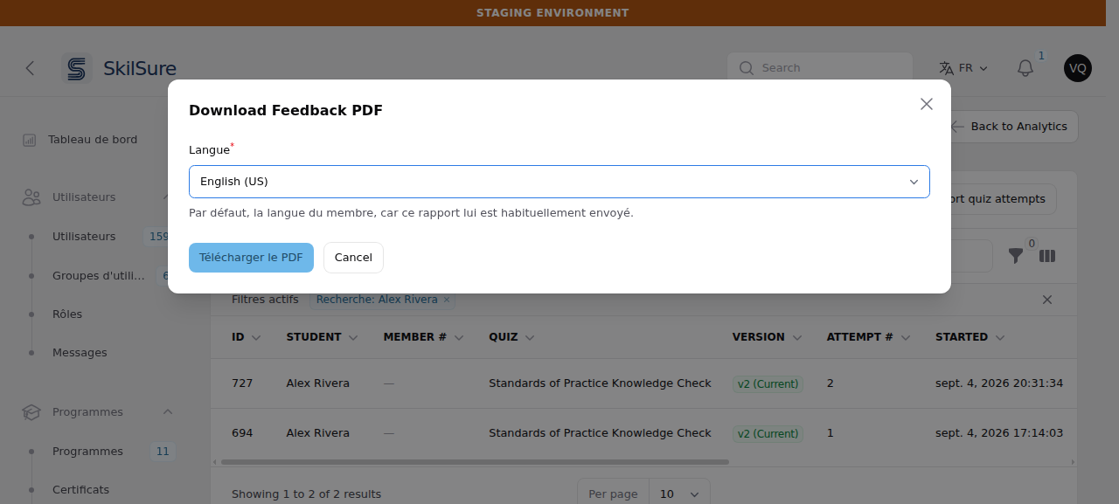The image size is (1119, 504).
Task: Open Tableau de bord in sidebar
Action: coord(93,140)
